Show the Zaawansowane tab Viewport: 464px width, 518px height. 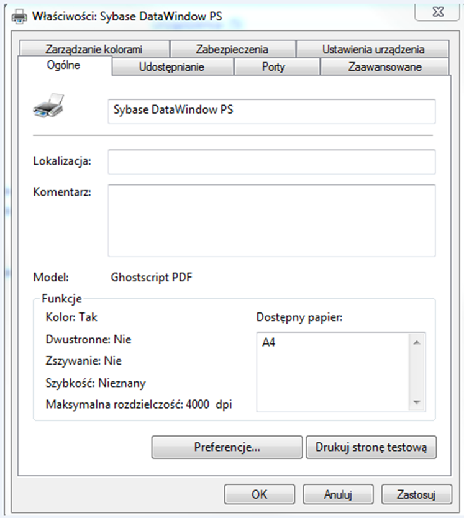point(384,66)
